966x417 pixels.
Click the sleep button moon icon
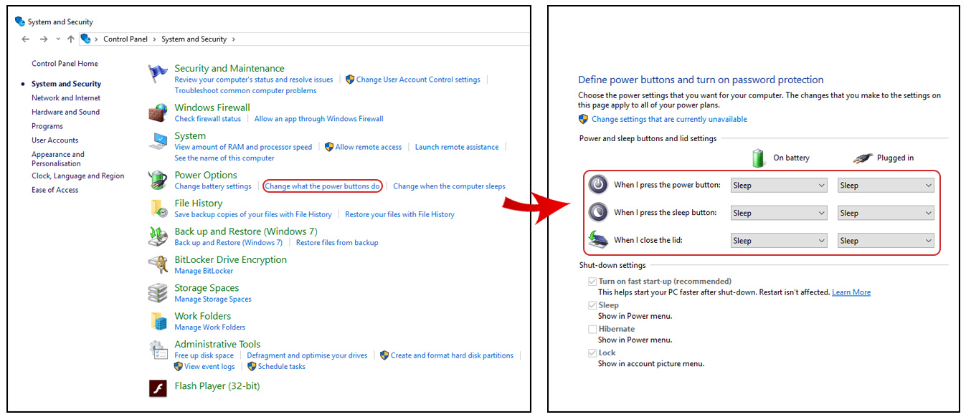tap(598, 212)
